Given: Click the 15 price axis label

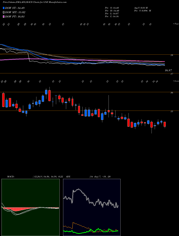Looking at the screenshot, I should click(x=171, y=112).
